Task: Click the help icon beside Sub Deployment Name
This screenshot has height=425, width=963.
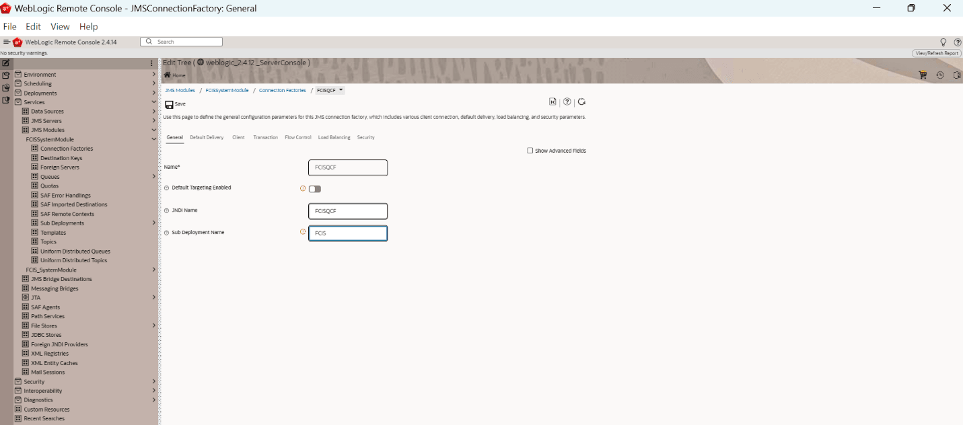Action: coord(166,233)
